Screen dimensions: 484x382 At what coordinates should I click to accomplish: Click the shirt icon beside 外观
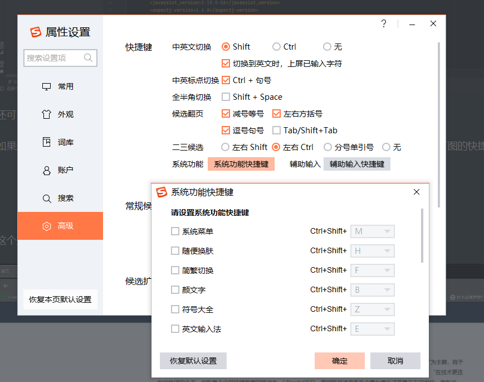coord(46,114)
